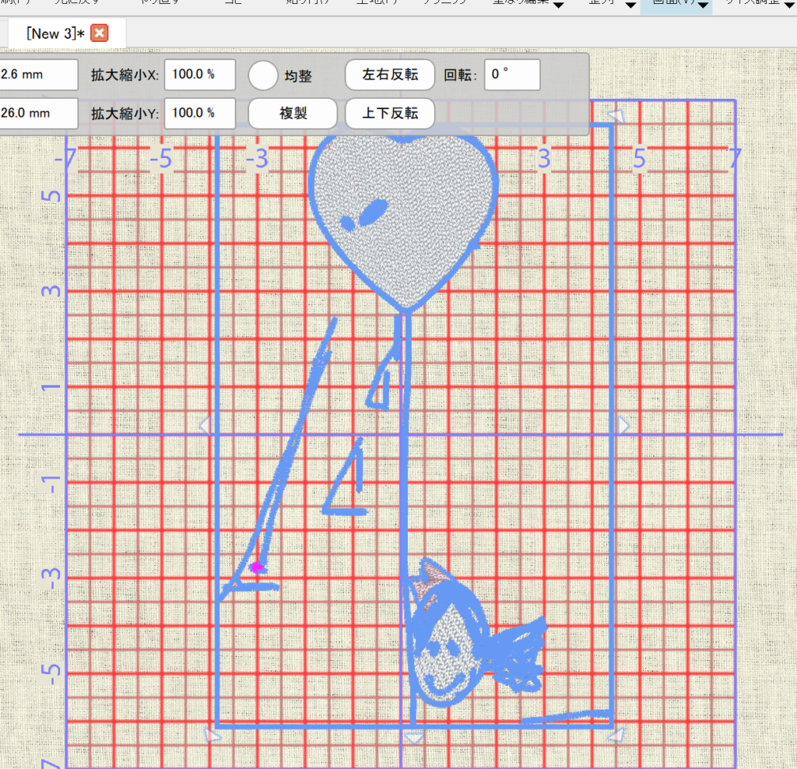Switch to the [New 3]* tab
This screenshot has width=797, height=769.
[54, 33]
